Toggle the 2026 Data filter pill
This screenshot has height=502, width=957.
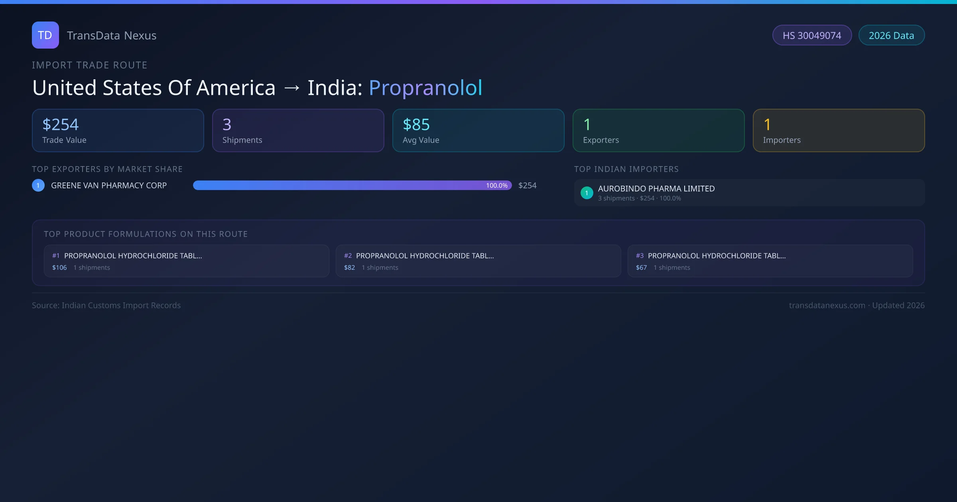(x=892, y=35)
